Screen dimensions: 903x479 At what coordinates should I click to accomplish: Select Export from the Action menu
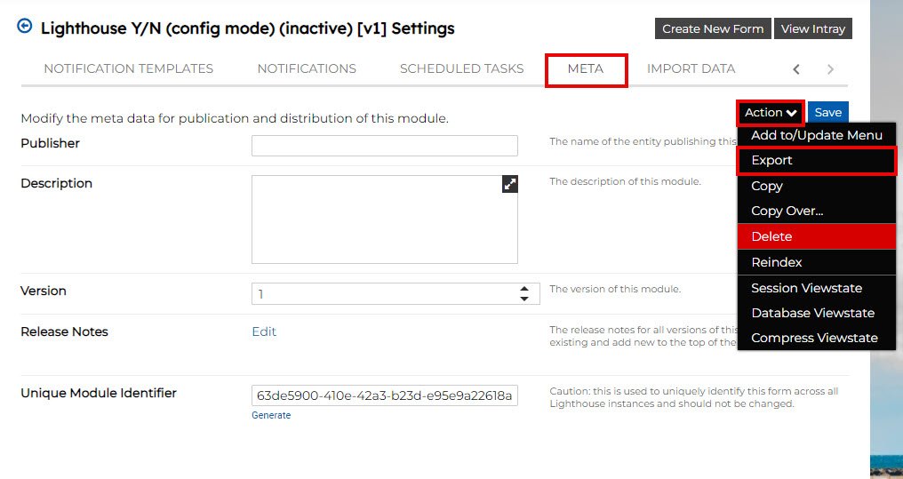[771, 161]
